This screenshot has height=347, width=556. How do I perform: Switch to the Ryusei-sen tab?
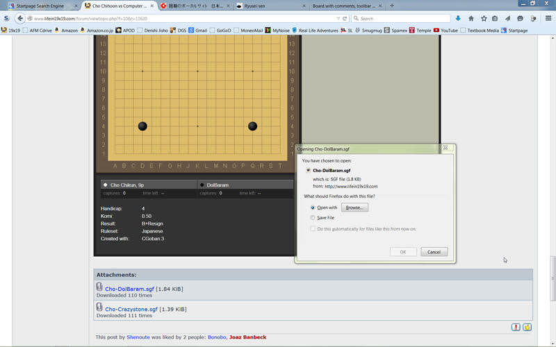(268, 6)
